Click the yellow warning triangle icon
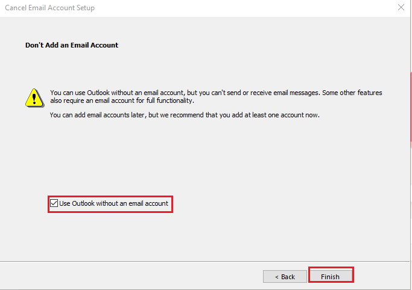 34,98
